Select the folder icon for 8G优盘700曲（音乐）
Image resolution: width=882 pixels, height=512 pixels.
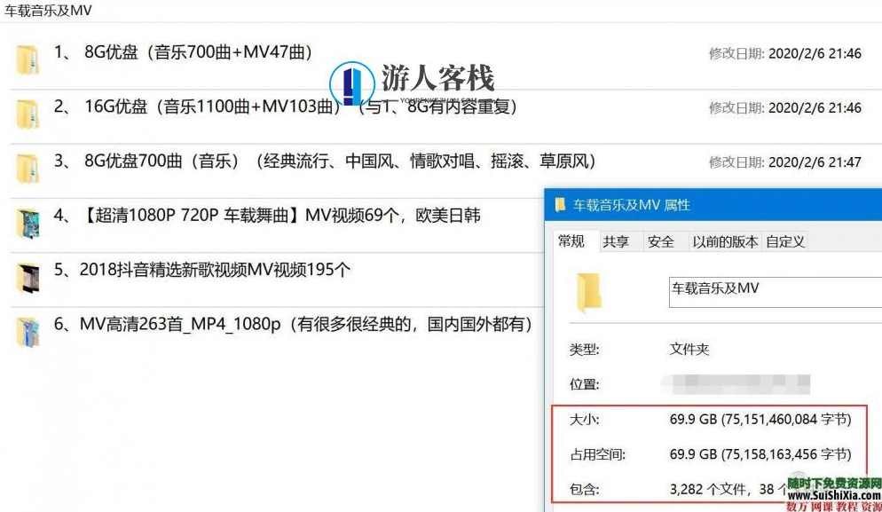tap(28, 167)
